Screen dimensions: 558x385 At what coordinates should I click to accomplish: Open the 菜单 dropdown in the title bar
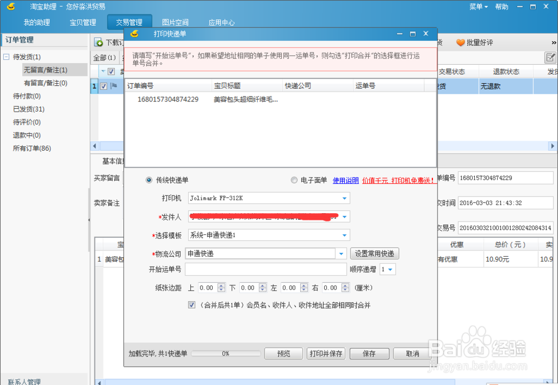(478, 6)
